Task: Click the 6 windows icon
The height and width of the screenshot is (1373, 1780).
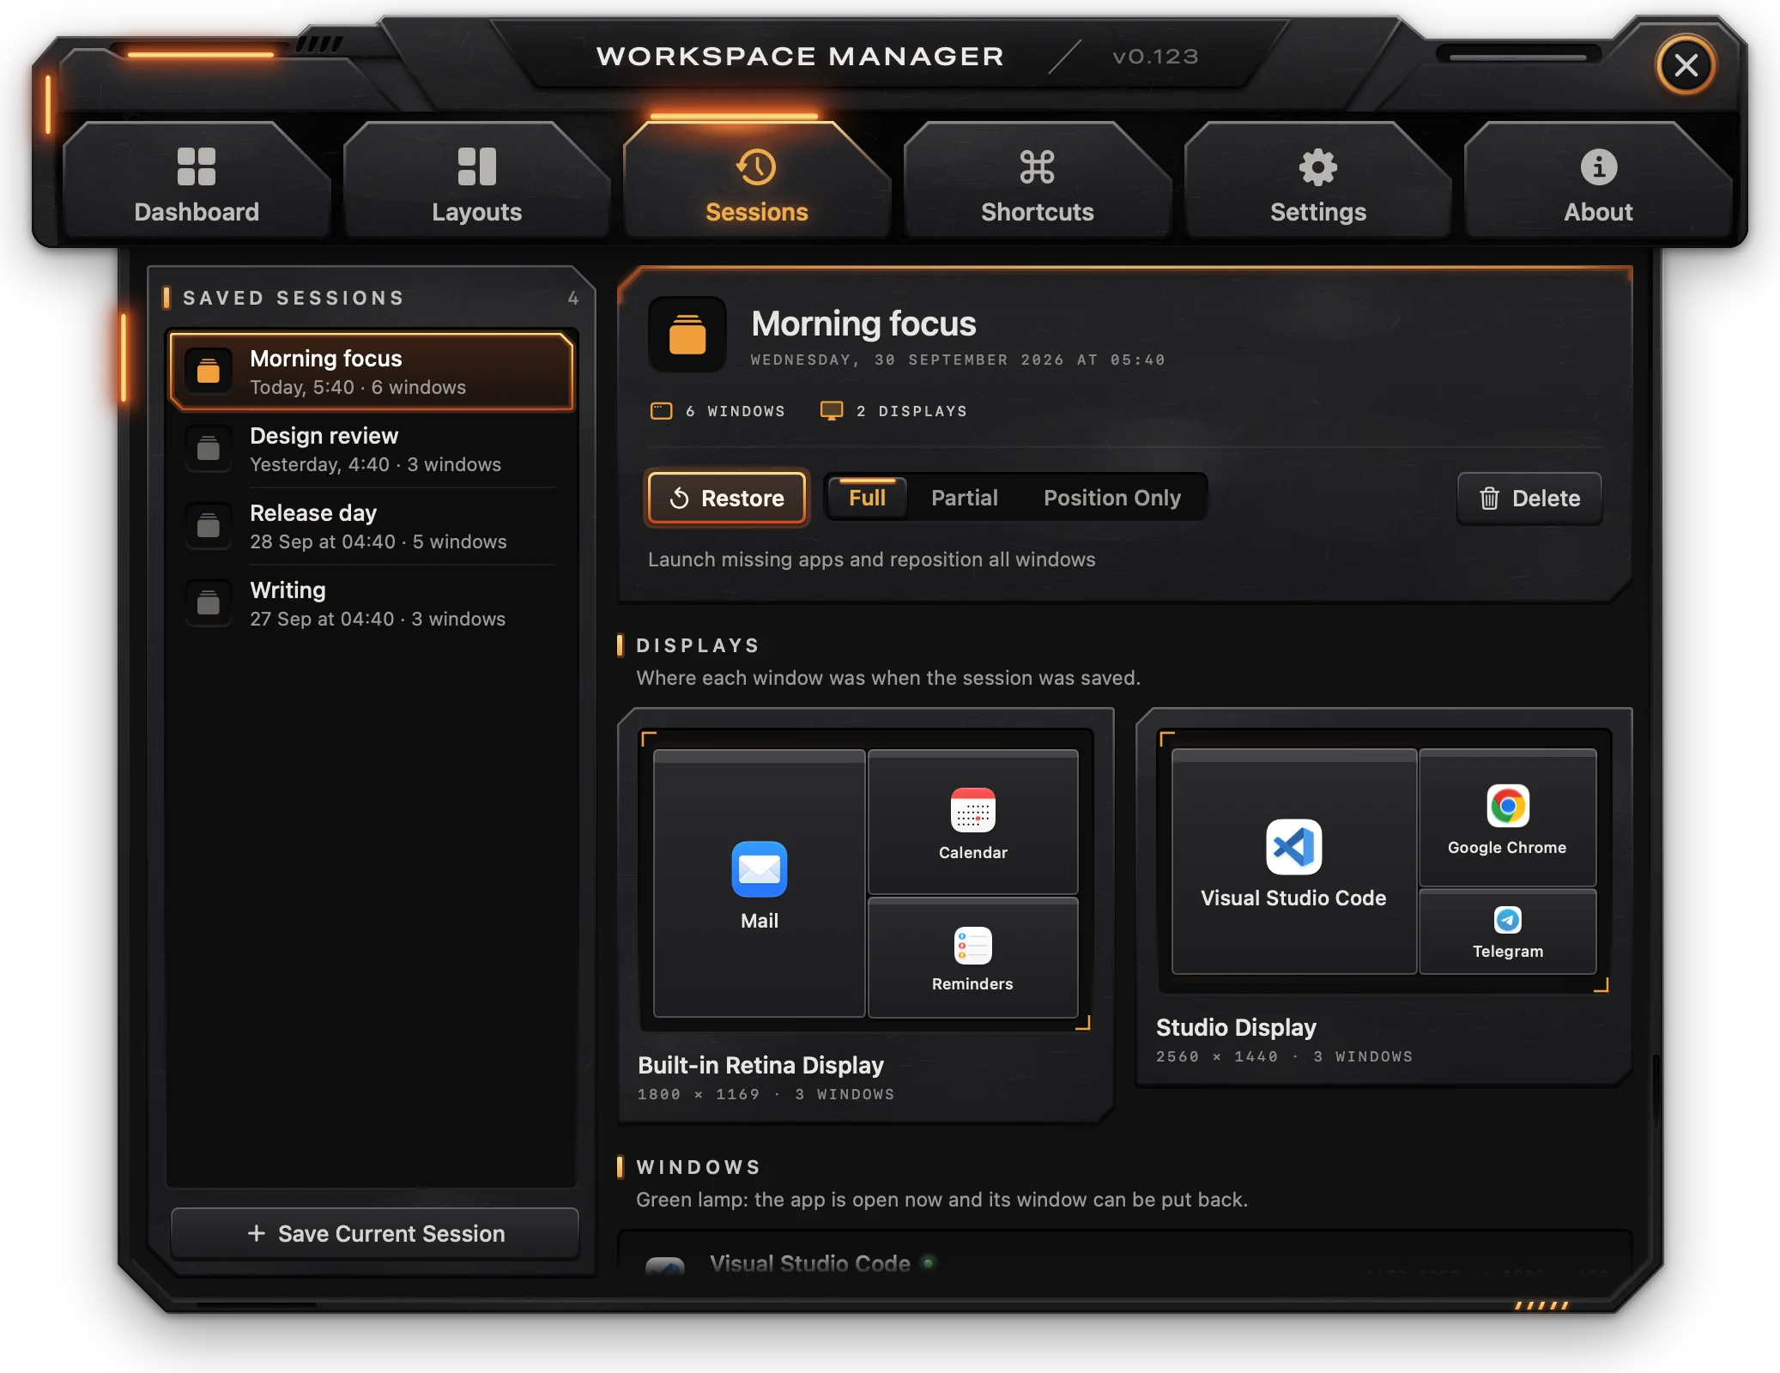Action: click(x=661, y=411)
